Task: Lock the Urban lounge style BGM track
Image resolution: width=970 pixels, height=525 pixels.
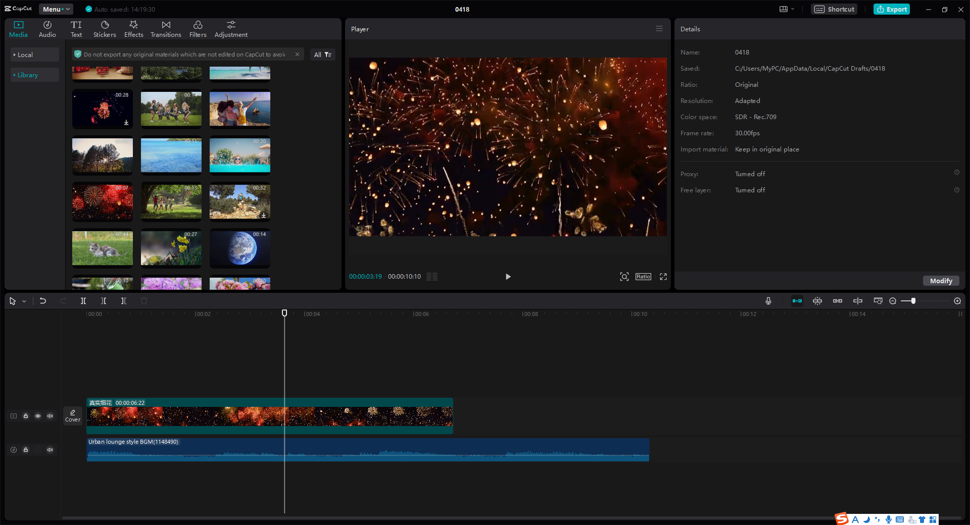Action: coord(26,450)
